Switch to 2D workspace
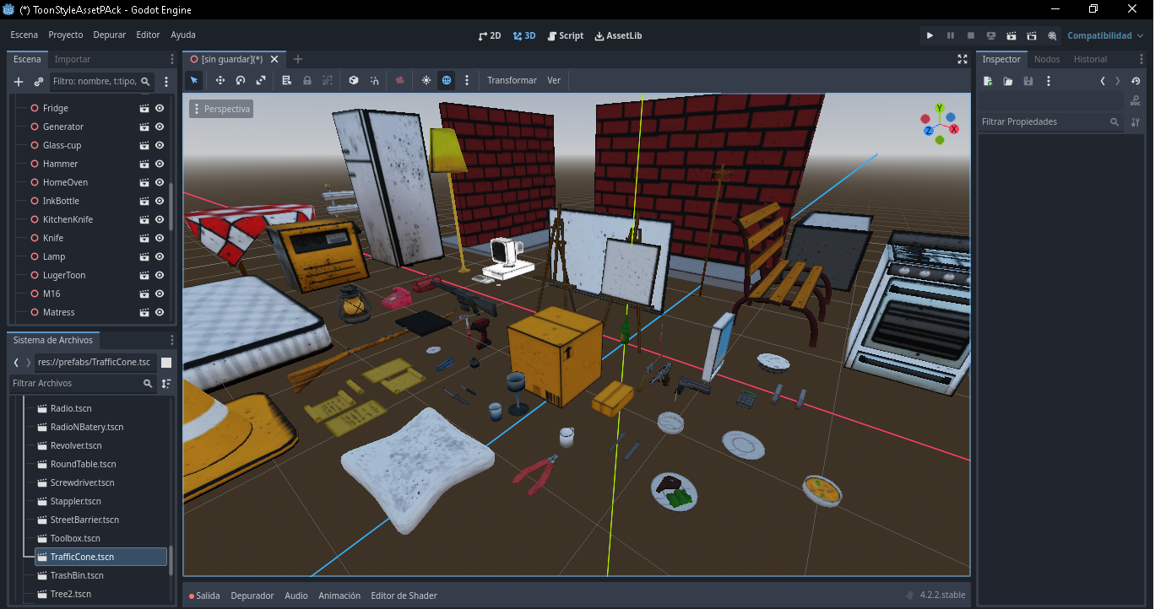The image size is (1155, 609). [x=490, y=35]
